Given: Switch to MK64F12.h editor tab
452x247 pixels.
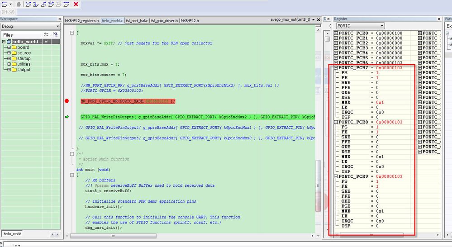Looking at the screenshot, I should point(190,21).
